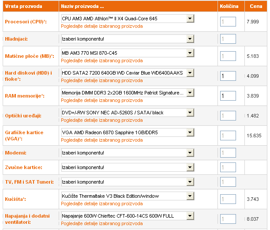Expand the Kućišta case dropdown
Screen dimensions: 270x230
127,196
